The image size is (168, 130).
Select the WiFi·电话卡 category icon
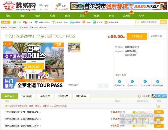coord(36,22)
